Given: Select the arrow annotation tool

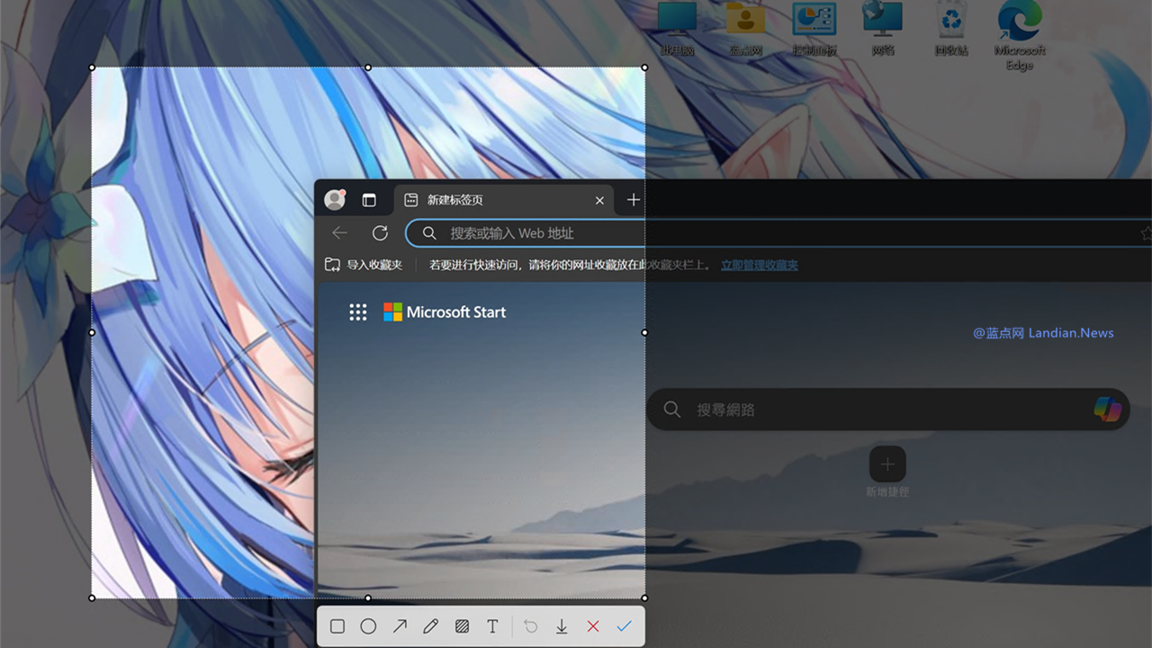Looking at the screenshot, I should point(400,626).
